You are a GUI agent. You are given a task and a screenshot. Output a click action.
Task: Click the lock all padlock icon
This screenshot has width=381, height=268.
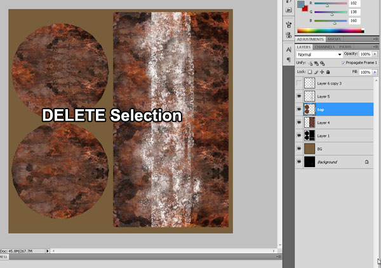coord(328,72)
